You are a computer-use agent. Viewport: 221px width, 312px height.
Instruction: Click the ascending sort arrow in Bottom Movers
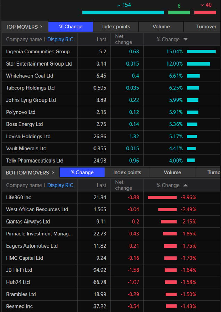186,185
